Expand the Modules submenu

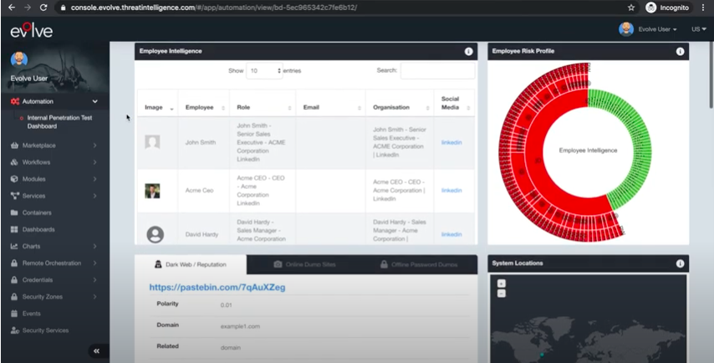[94, 179]
